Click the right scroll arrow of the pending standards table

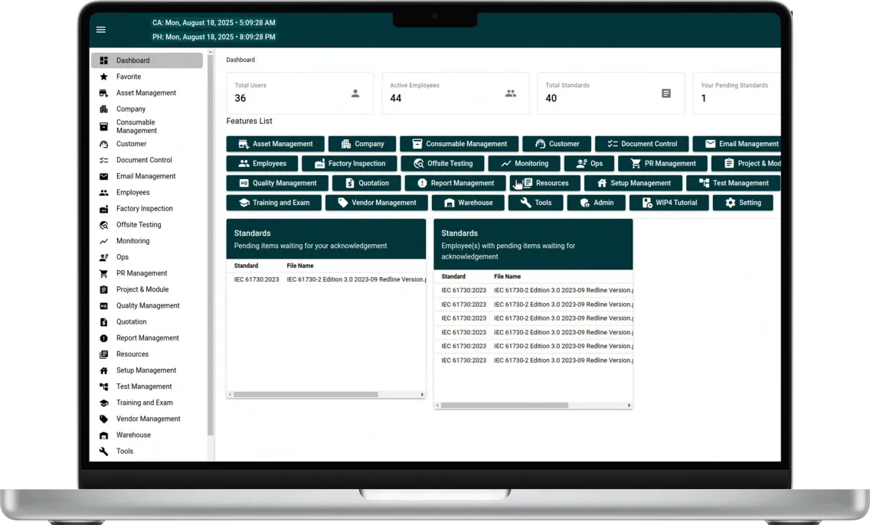[x=422, y=395]
